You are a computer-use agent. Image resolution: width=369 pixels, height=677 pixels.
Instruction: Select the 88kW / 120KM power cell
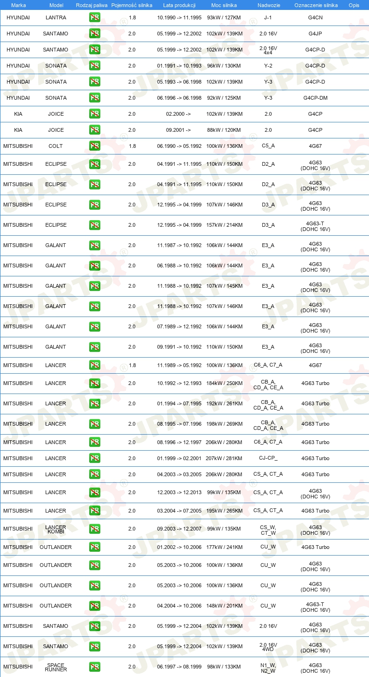(225, 130)
